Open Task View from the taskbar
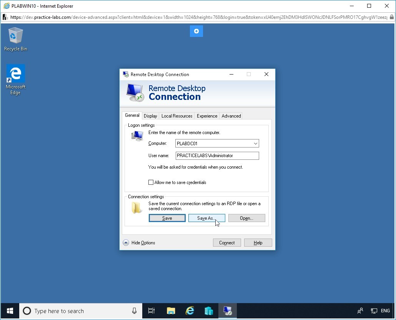396x320 pixels. 151,311
